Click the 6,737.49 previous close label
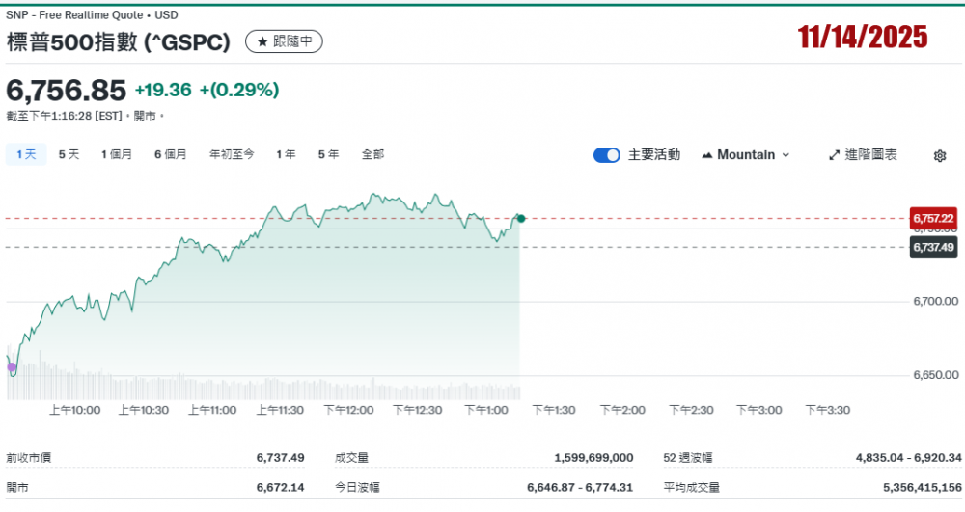The height and width of the screenshot is (512, 965). [933, 248]
